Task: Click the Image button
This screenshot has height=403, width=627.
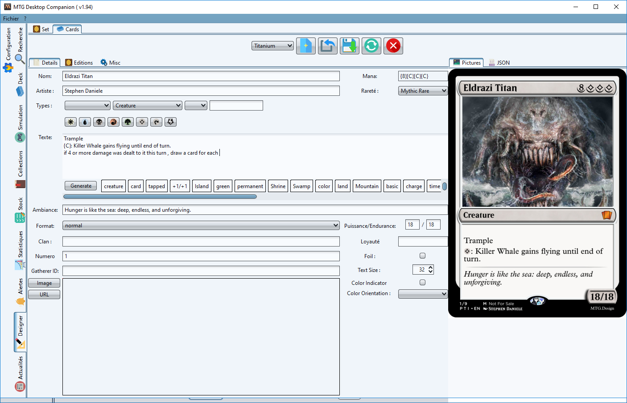Action: pyautogui.click(x=44, y=283)
